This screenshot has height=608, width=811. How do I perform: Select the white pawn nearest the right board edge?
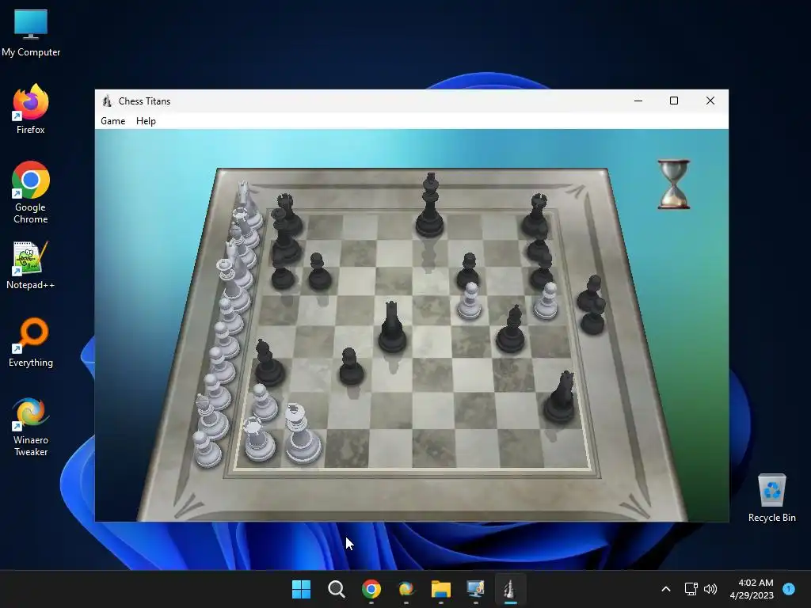point(546,301)
